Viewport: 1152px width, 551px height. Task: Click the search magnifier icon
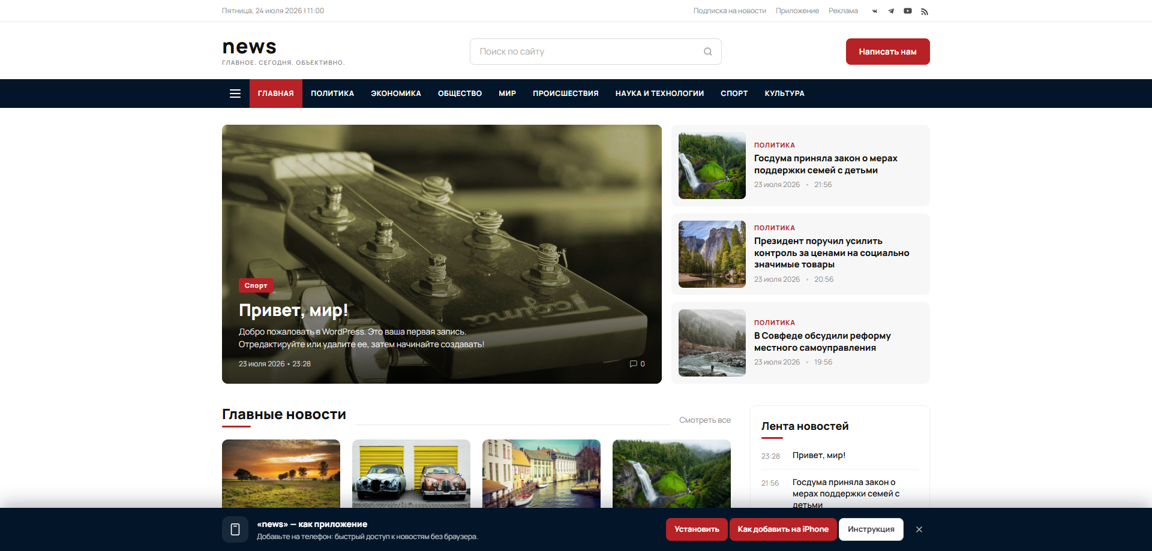tap(708, 52)
